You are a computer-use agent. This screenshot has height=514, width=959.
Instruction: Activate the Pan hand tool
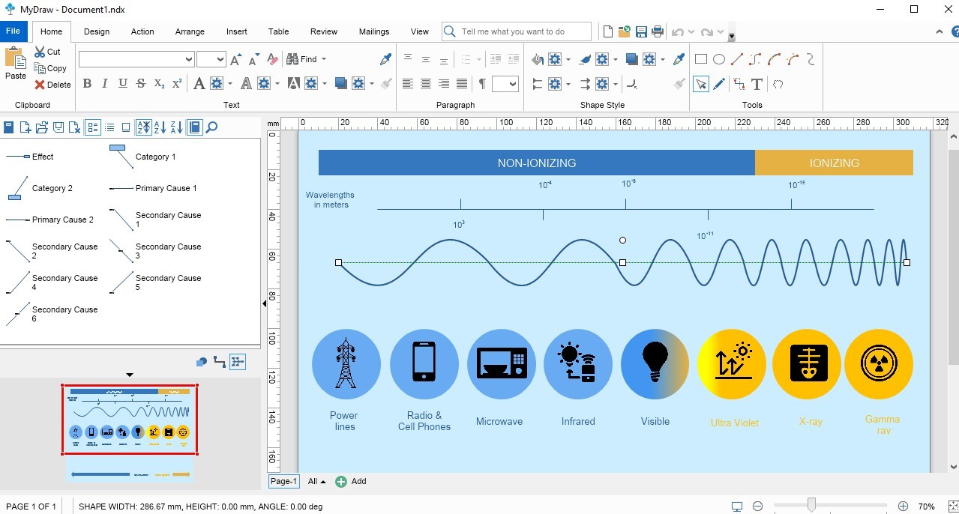[778, 84]
